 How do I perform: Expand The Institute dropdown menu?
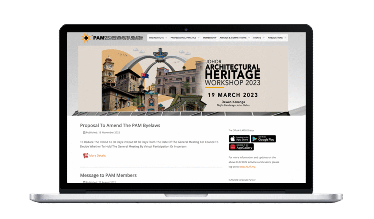(x=158, y=38)
